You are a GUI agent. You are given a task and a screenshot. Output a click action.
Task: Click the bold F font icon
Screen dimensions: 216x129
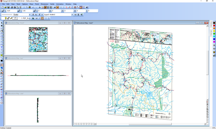40,15
